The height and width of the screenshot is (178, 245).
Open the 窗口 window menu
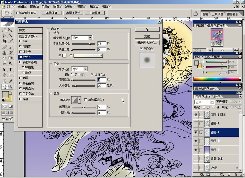point(94,7)
